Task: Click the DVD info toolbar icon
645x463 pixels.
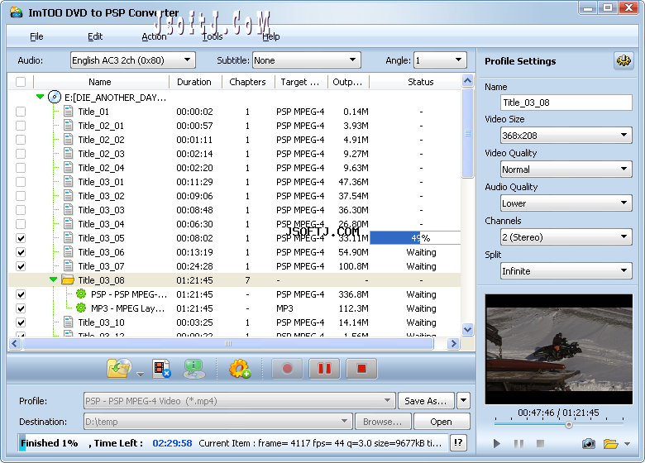Action: [193, 369]
